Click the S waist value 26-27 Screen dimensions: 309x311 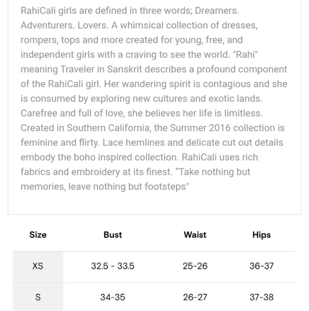pyautogui.click(x=195, y=297)
